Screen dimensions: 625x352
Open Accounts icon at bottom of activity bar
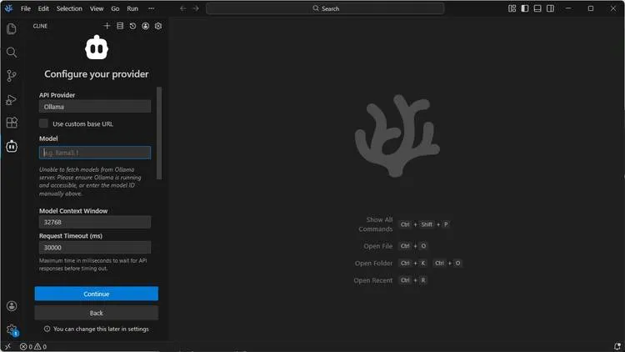tap(12, 306)
